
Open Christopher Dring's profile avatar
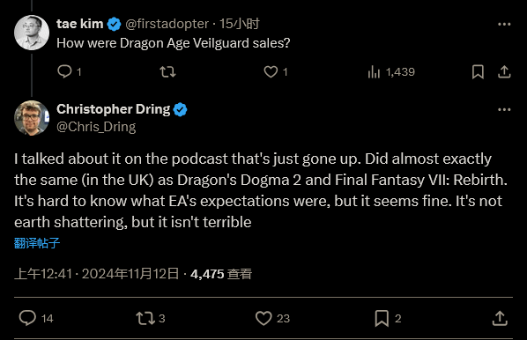32,118
